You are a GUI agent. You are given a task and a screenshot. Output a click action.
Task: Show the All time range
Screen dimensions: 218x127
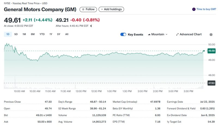[67, 34]
